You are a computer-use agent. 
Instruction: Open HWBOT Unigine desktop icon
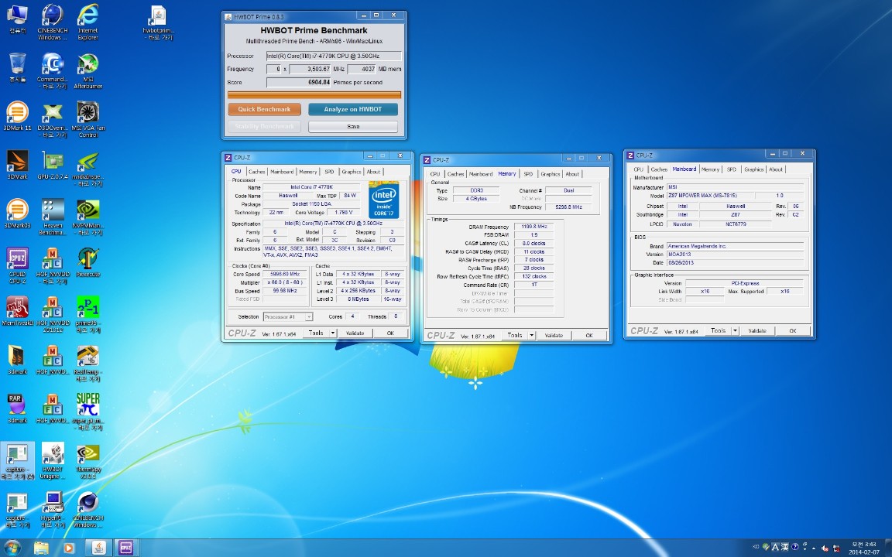tap(53, 462)
